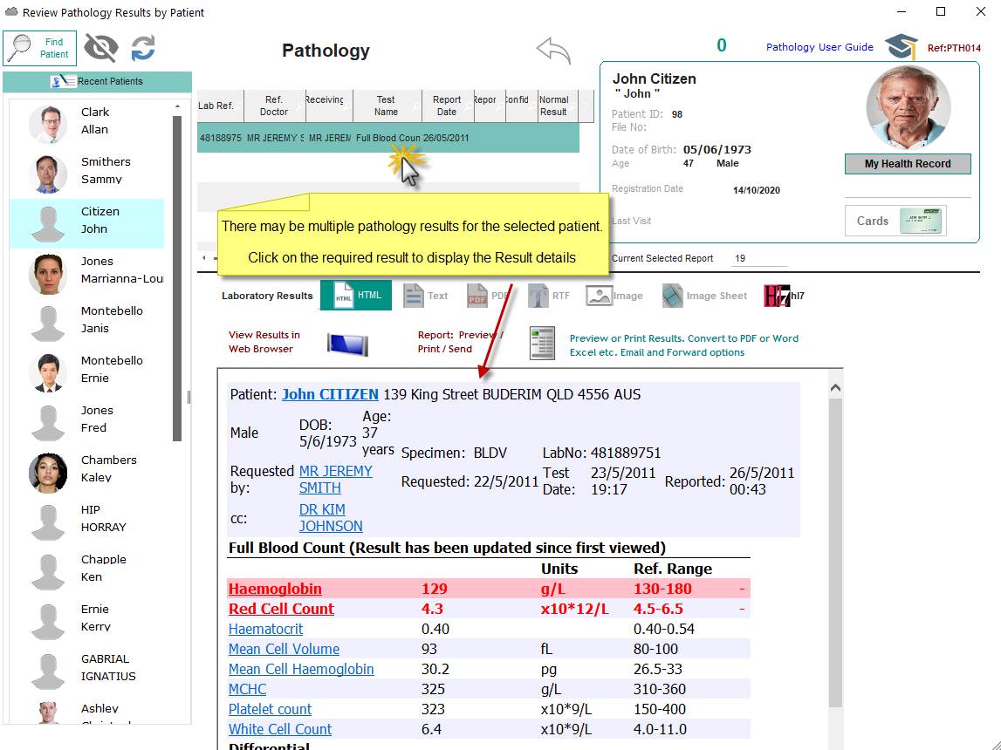
Task: Click the web browser monitor icon
Action: pyautogui.click(x=347, y=344)
